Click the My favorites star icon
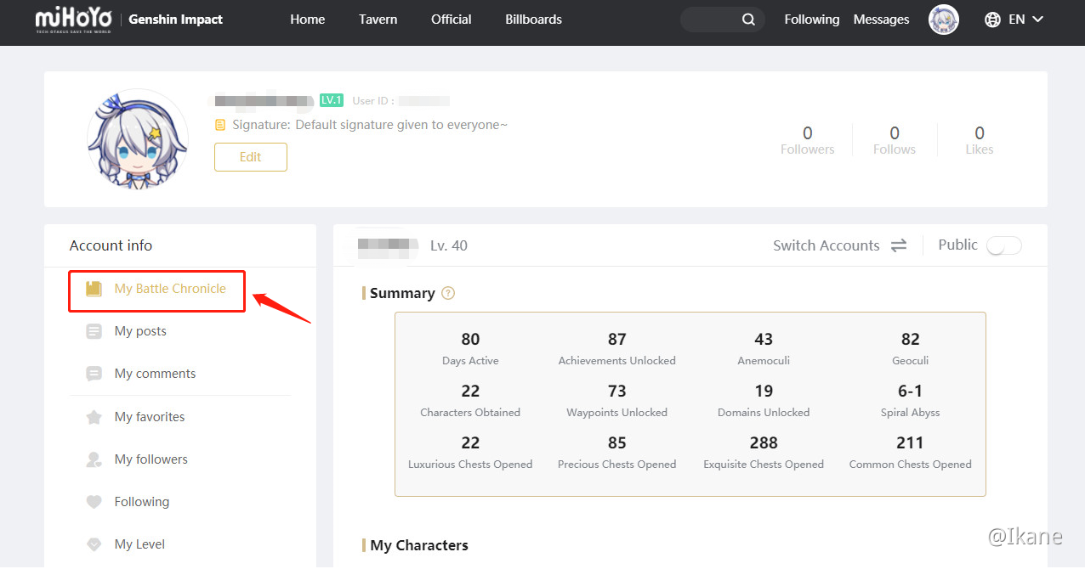The width and height of the screenshot is (1085, 569). click(94, 417)
